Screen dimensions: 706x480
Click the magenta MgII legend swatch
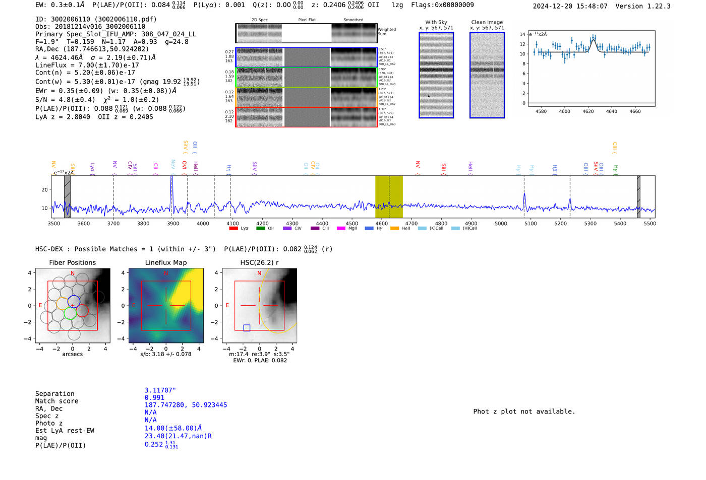[x=341, y=228]
